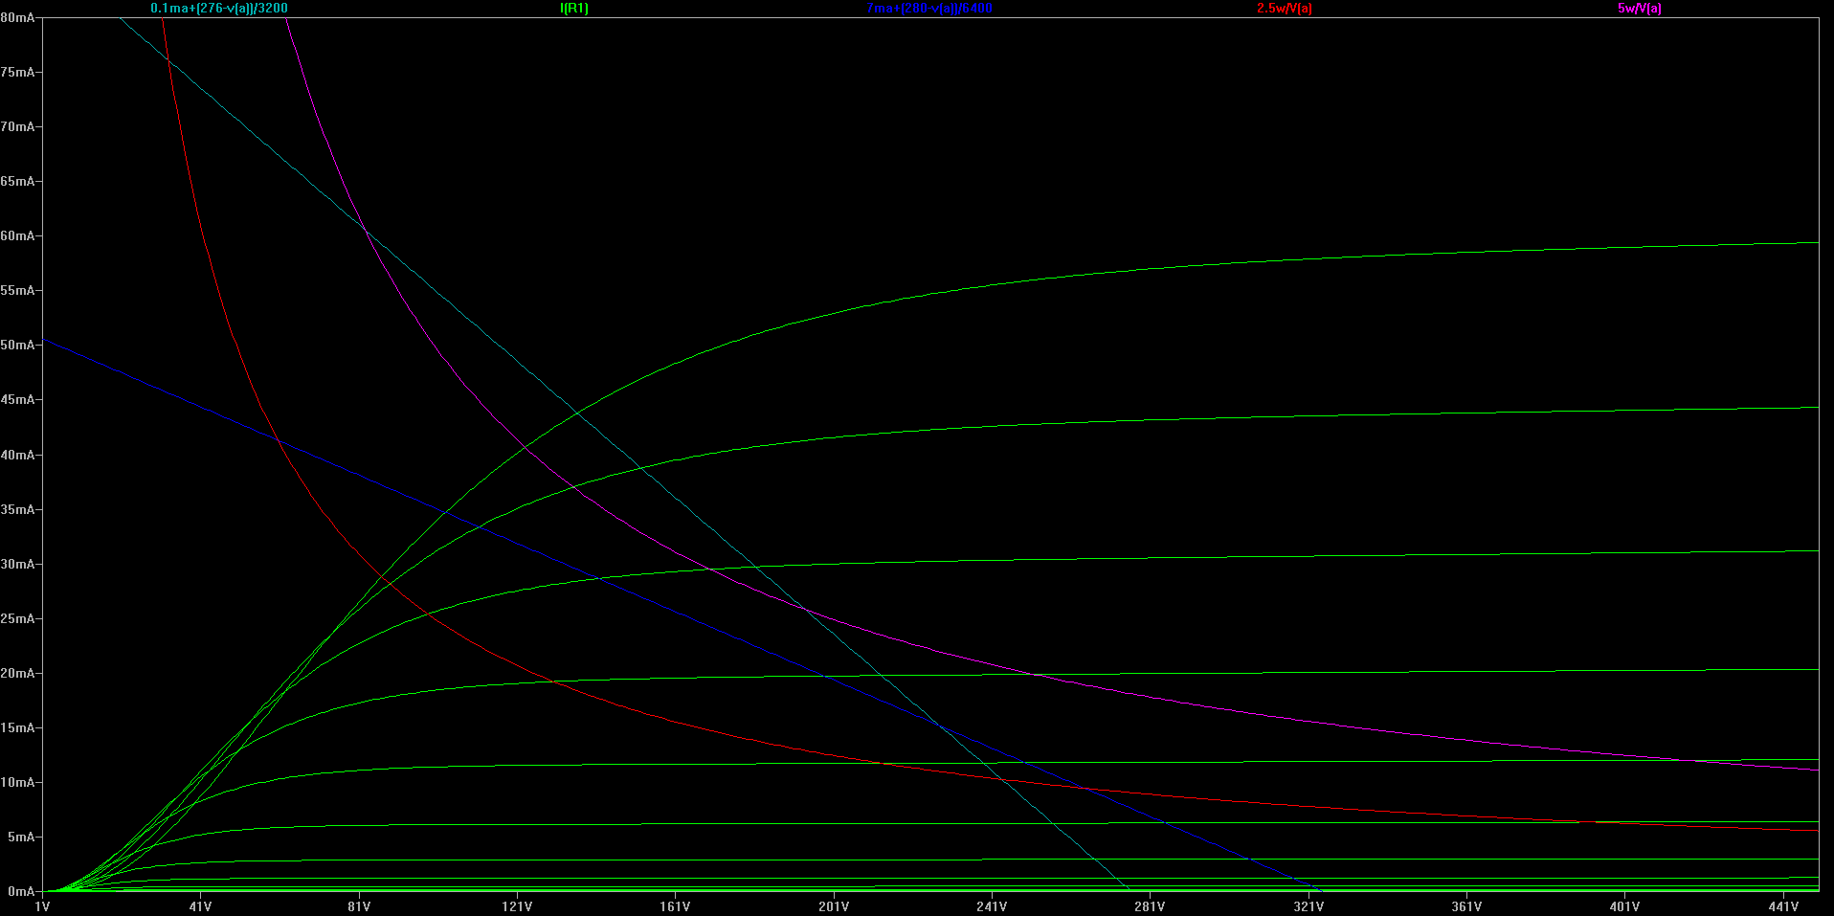The width and height of the screenshot is (1834, 916).
Task: Click the 10mA vertical axis label
Action: (18, 782)
